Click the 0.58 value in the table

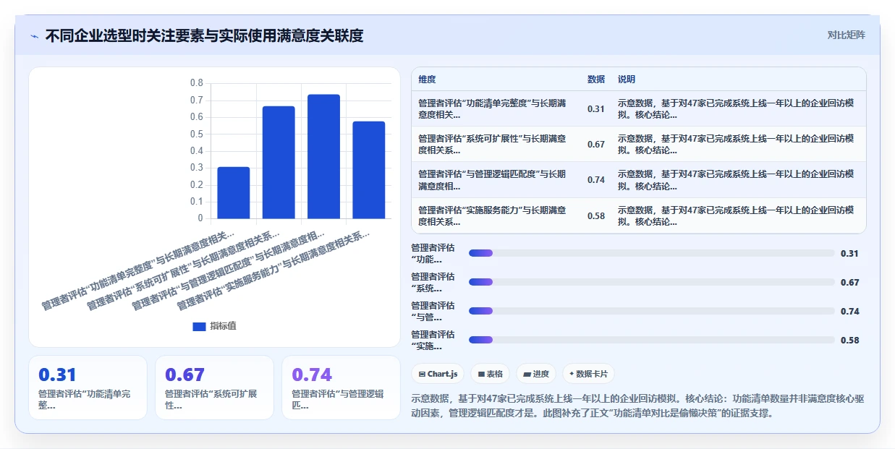pos(596,215)
